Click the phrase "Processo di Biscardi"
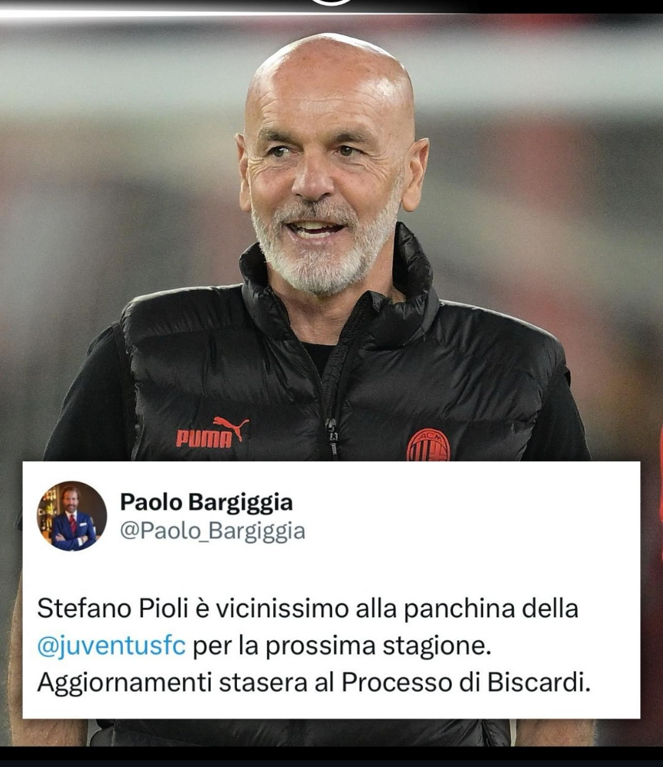663x767 pixels. [465, 683]
